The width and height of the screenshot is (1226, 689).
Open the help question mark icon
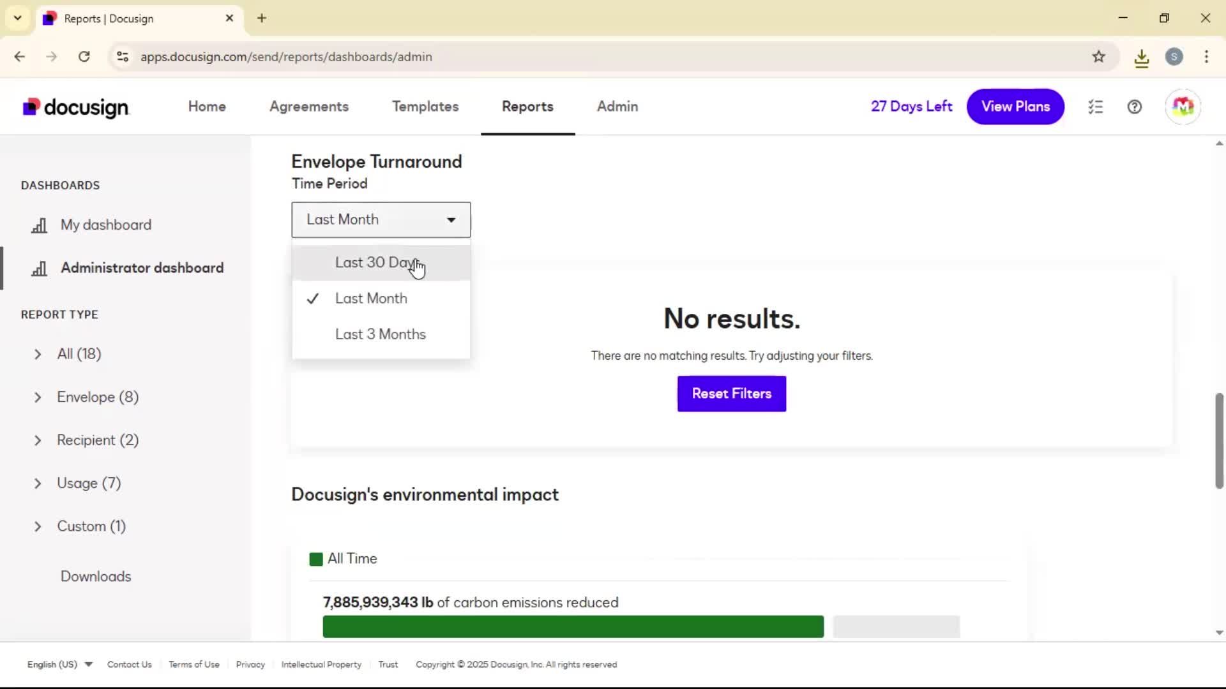(1135, 107)
